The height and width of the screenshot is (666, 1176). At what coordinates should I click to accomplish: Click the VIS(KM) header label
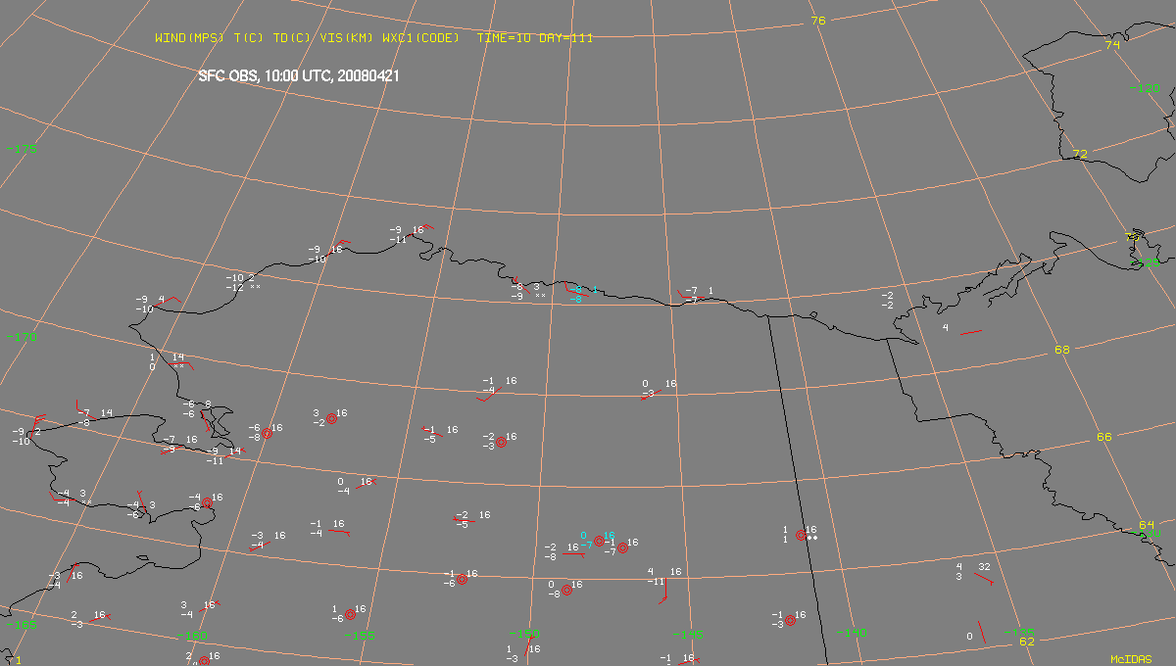pos(348,38)
